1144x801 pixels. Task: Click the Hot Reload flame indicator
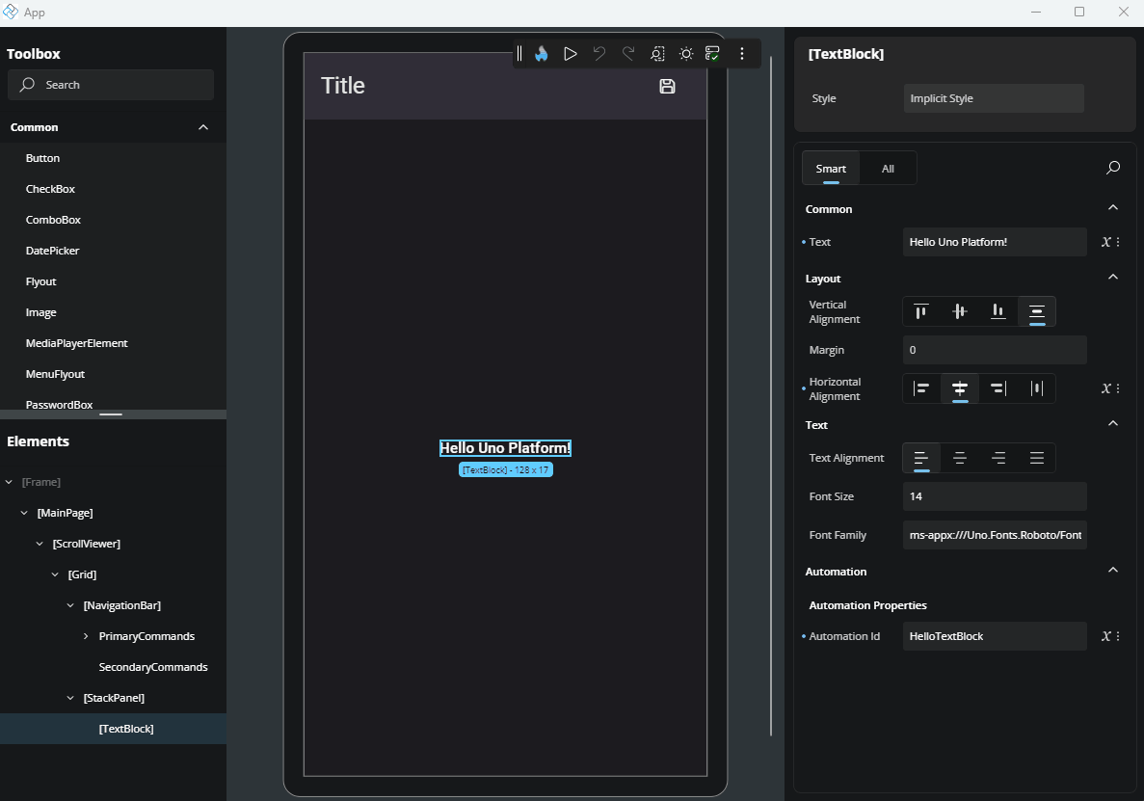pyautogui.click(x=541, y=53)
